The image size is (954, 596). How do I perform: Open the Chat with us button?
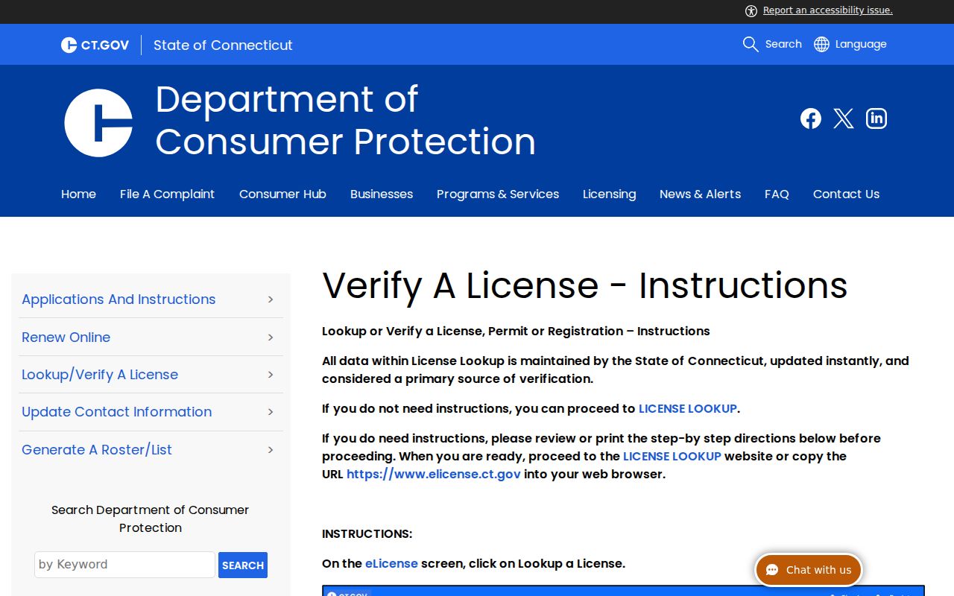(x=809, y=570)
